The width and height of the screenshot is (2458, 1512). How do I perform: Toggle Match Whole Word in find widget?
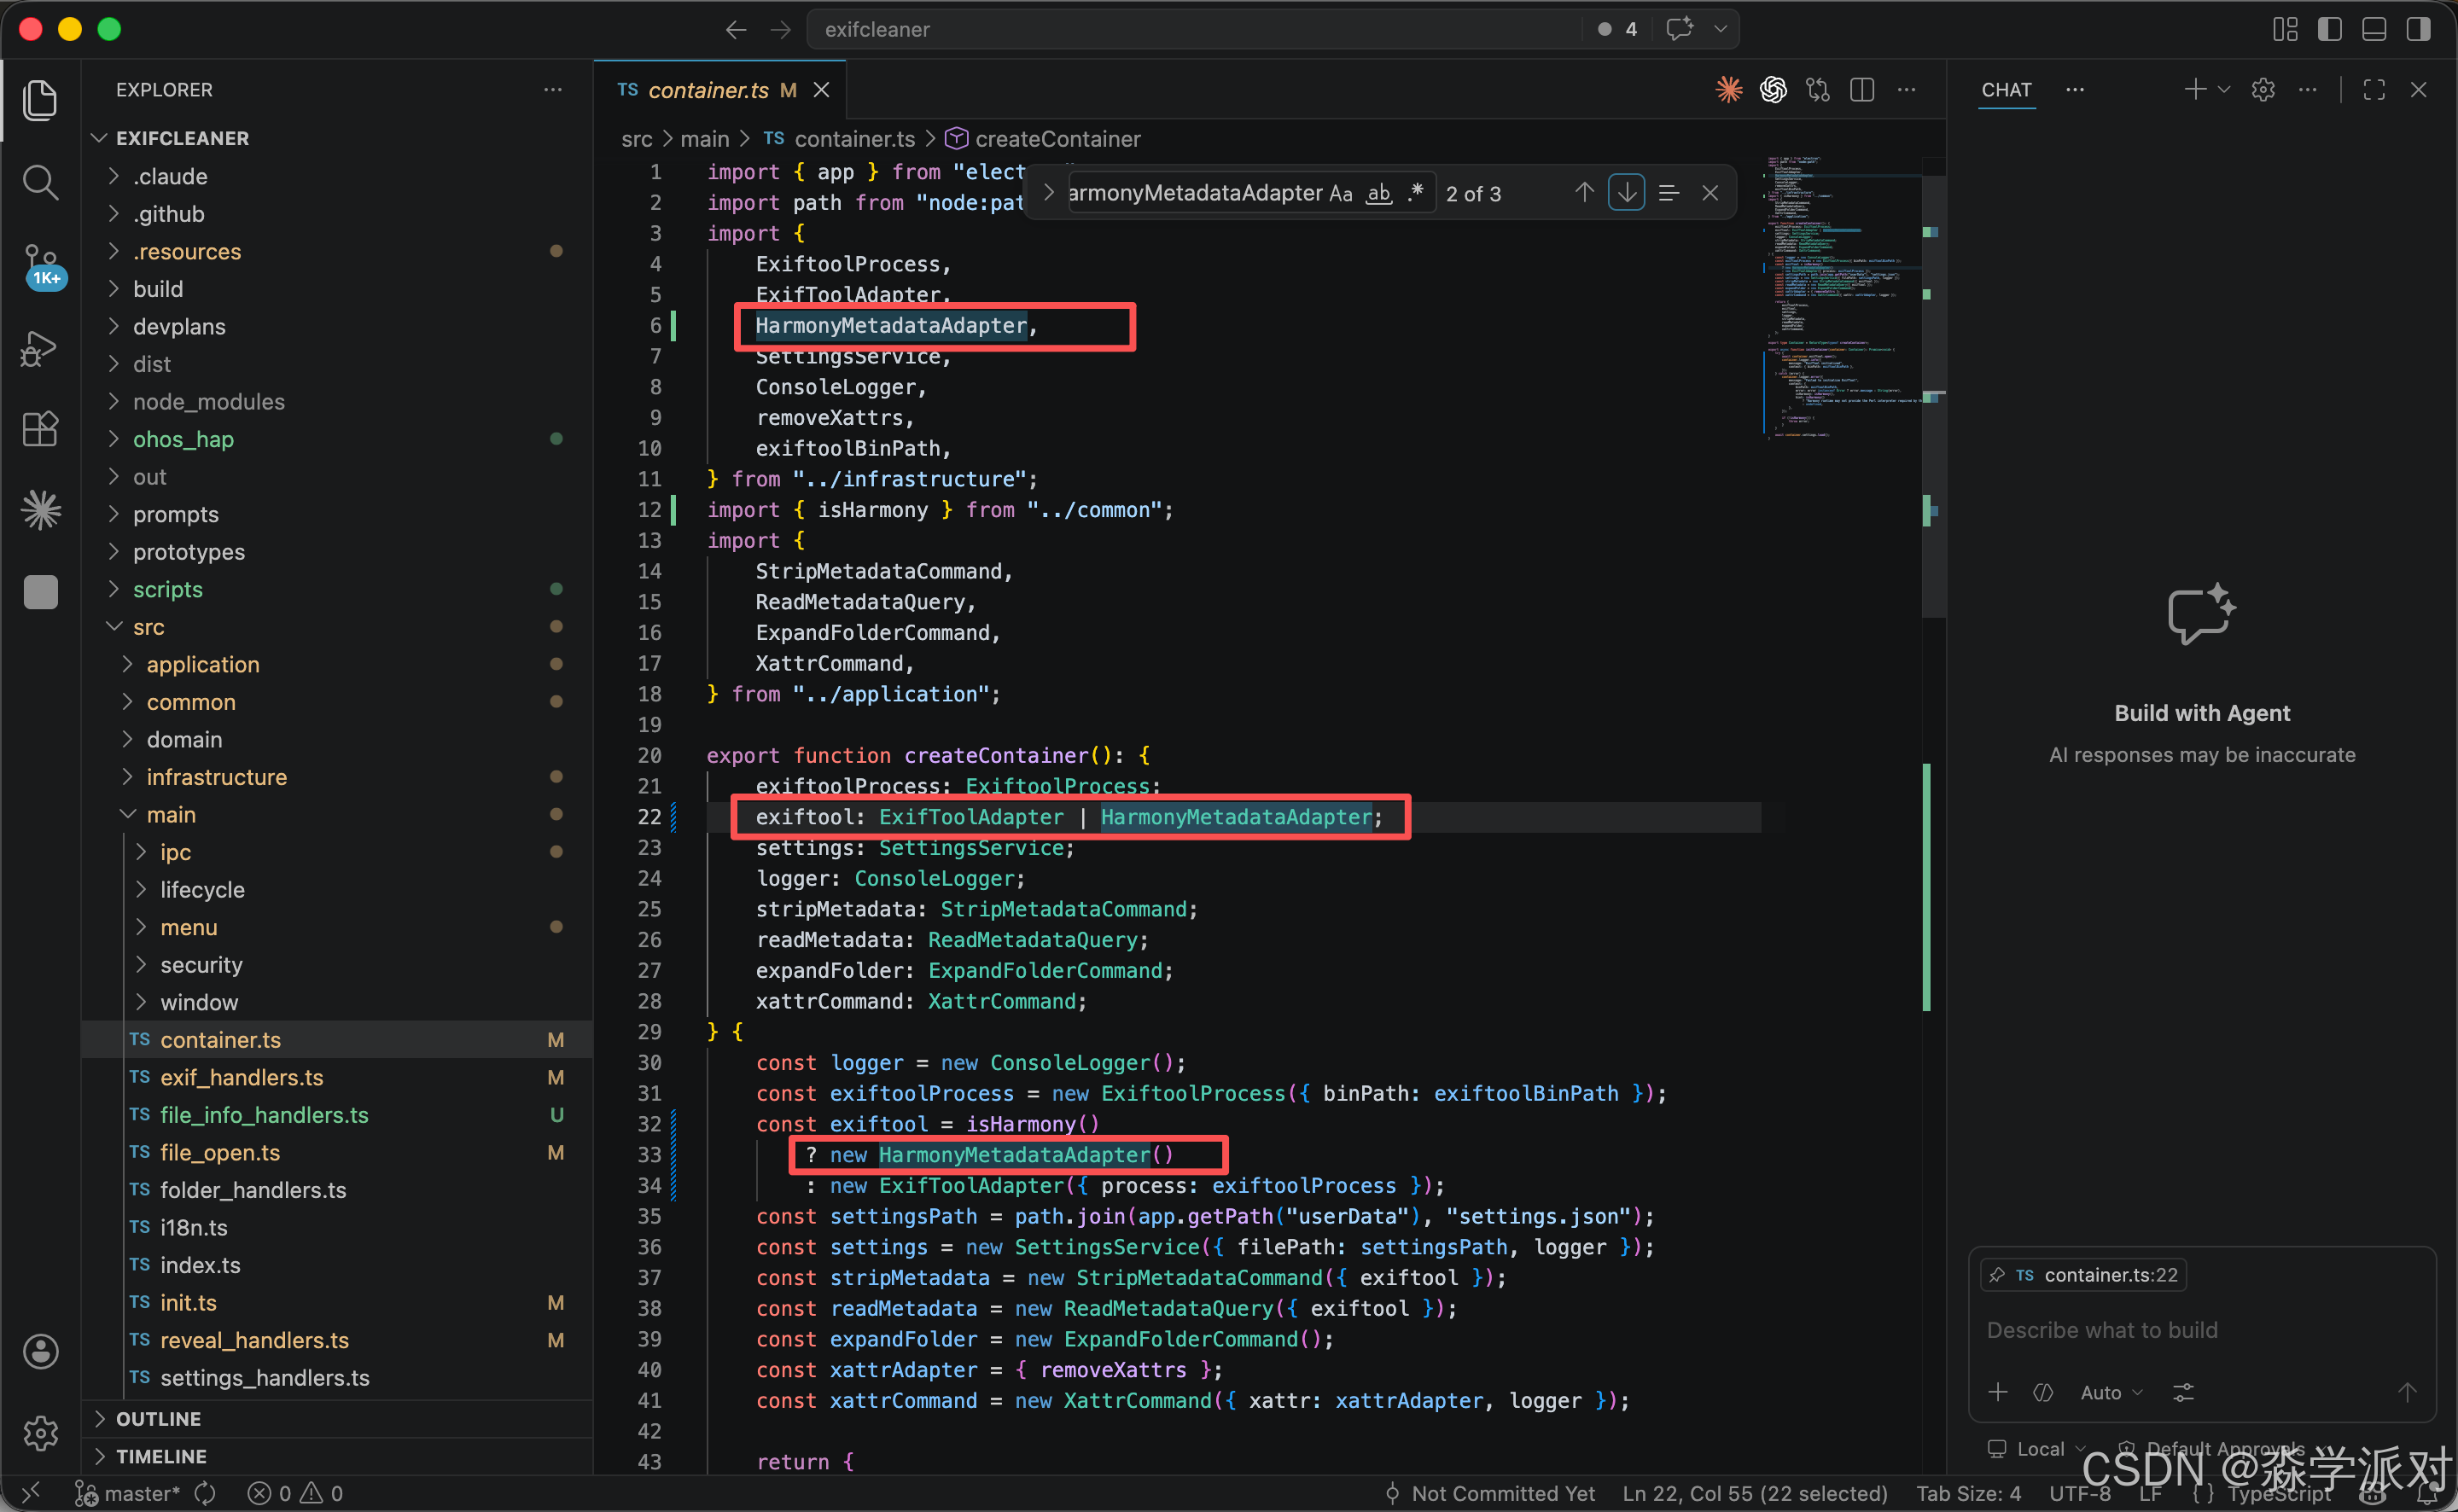(1379, 193)
